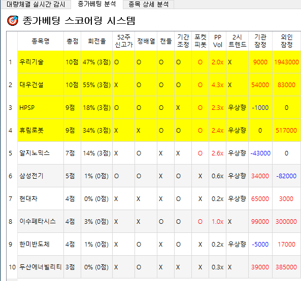Select the 이수페타시스 stock name
The height and width of the screenshot is (281, 301).
(38, 221)
